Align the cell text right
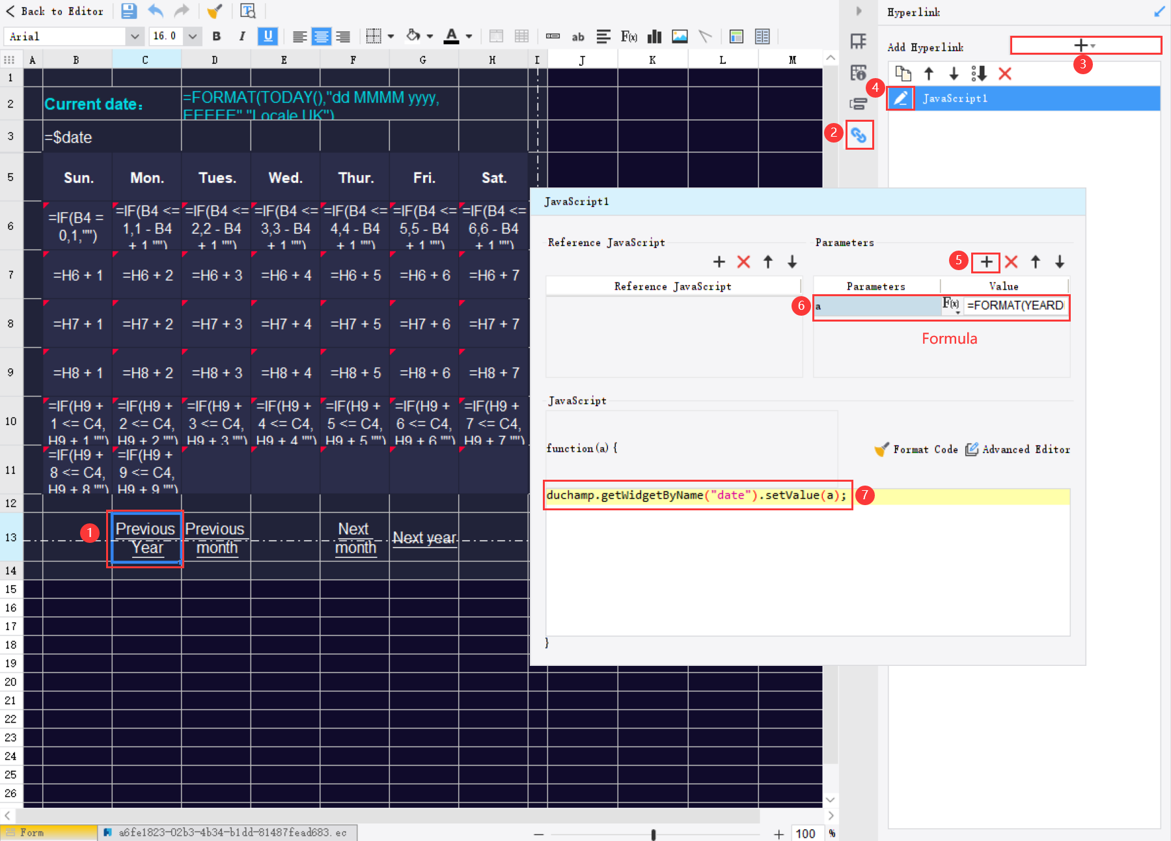This screenshot has height=841, width=1171. 343,36
